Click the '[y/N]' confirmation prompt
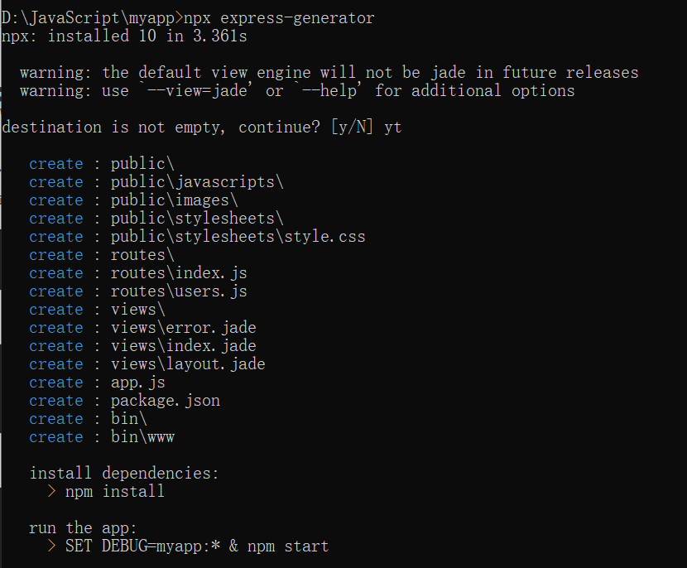The width and height of the screenshot is (687, 568). click(x=352, y=127)
